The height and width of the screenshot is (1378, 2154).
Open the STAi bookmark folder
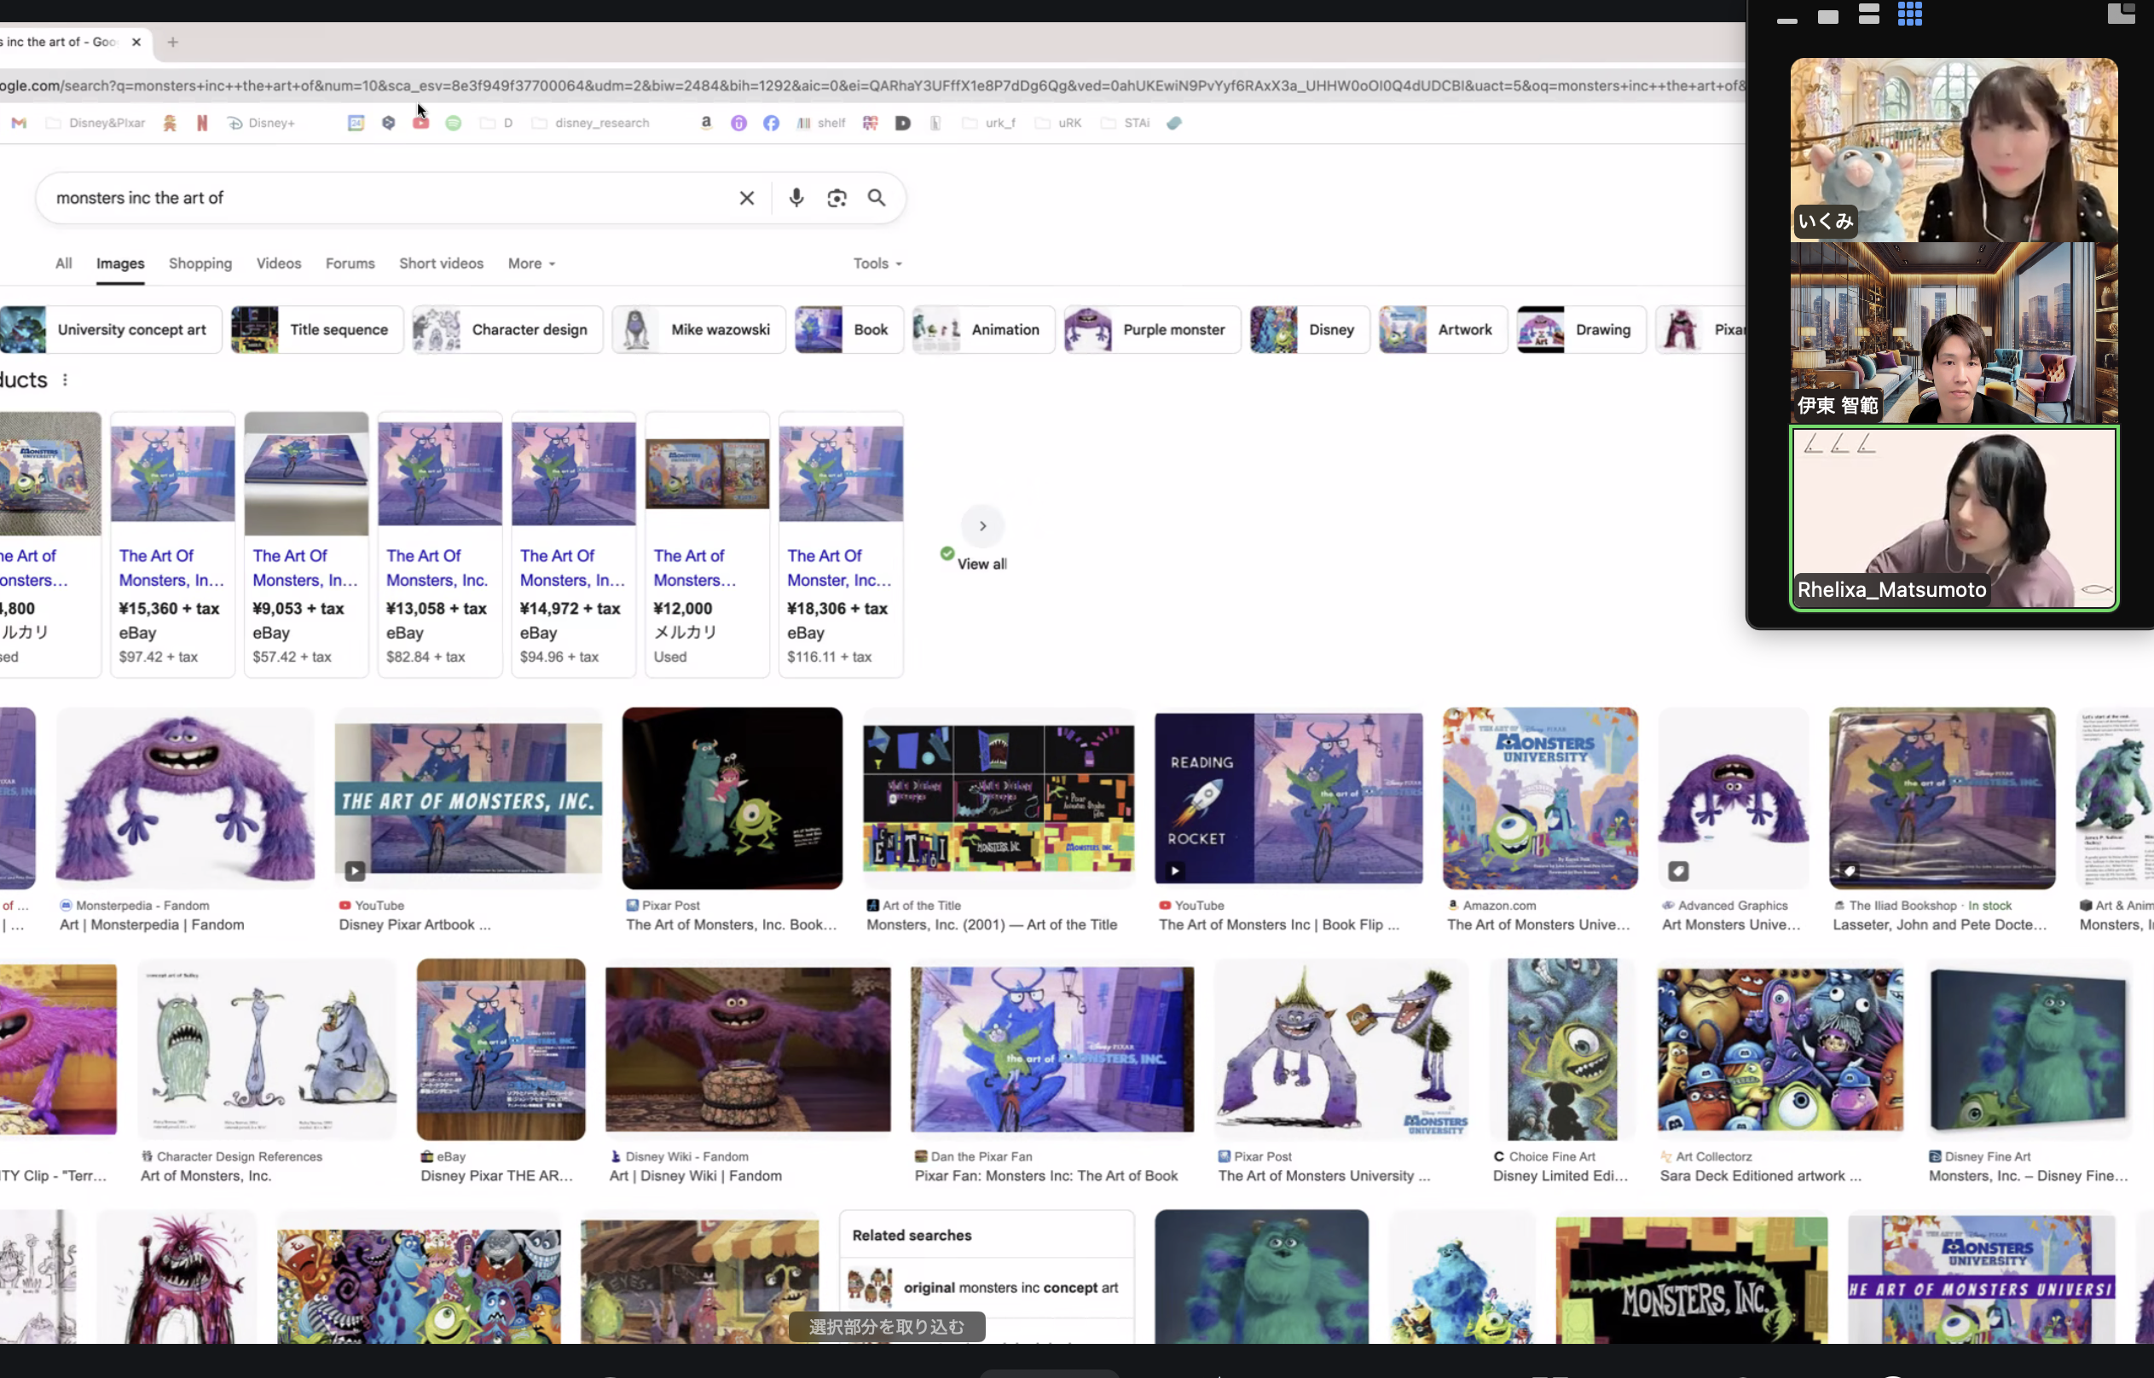click(x=1126, y=123)
